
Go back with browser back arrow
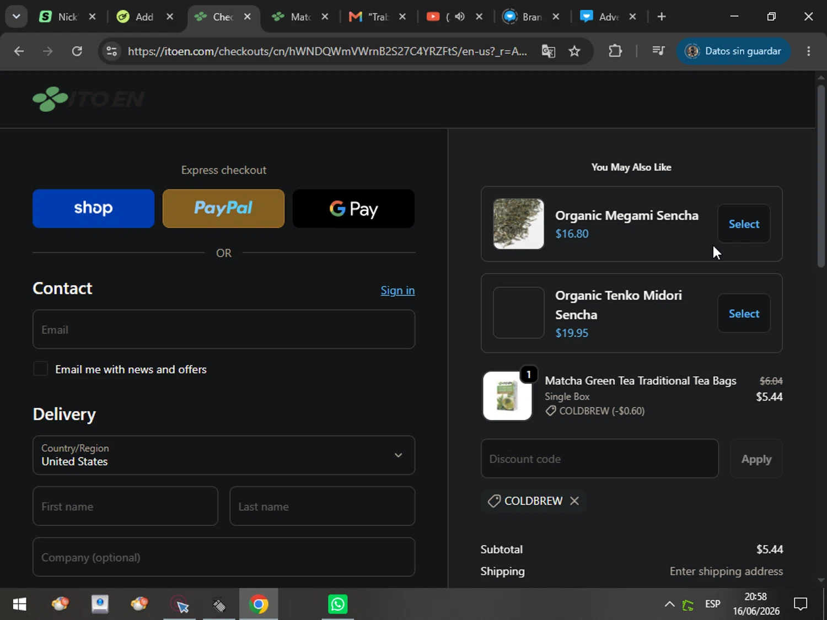tap(19, 51)
